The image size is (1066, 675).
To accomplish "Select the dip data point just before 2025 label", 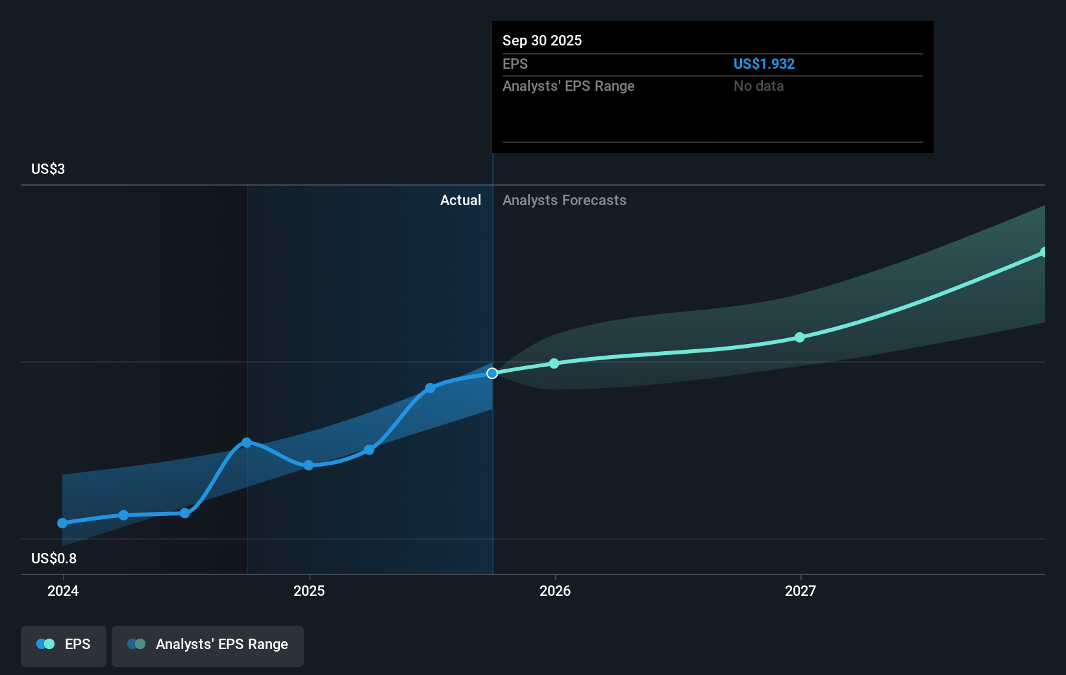I will pos(308,465).
